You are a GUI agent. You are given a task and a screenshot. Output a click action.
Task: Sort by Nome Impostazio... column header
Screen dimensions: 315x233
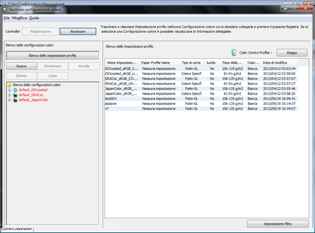tap(122, 63)
